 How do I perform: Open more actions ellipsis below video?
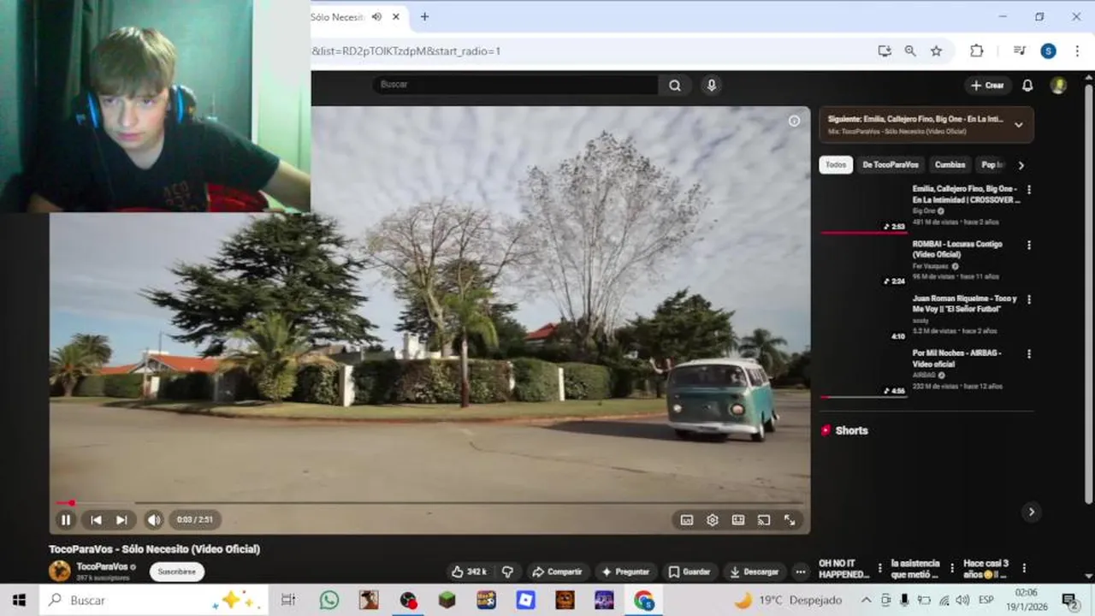(x=800, y=572)
